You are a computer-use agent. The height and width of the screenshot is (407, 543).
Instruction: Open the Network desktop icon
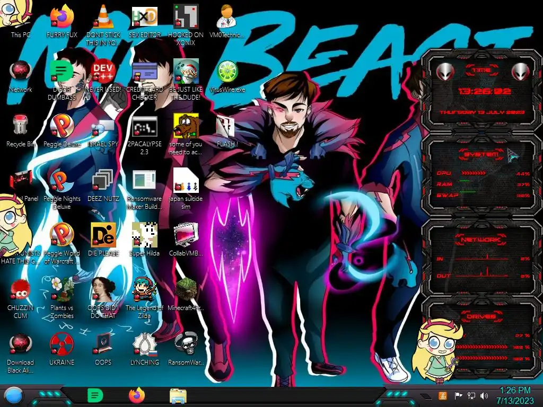tap(21, 76)
